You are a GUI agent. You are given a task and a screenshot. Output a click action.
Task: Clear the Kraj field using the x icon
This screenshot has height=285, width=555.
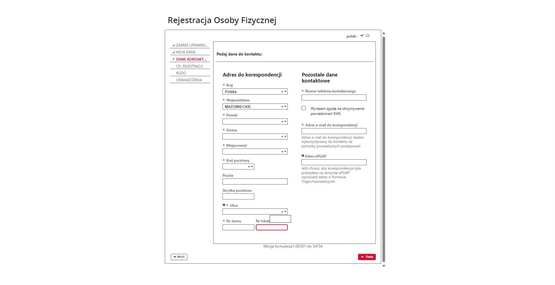pyautogui.click(x=282, y=92)
